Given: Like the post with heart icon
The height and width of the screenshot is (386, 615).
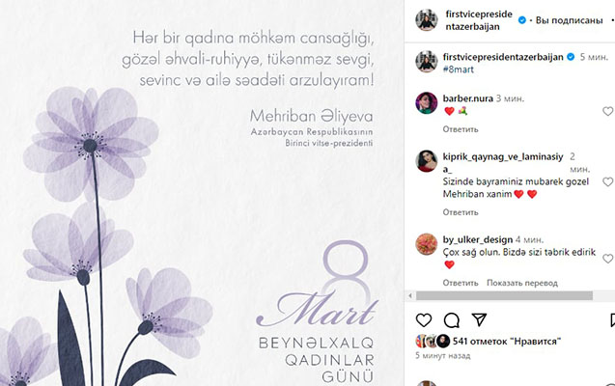Looking at the screenshot, I should click(x=424, y=320).
